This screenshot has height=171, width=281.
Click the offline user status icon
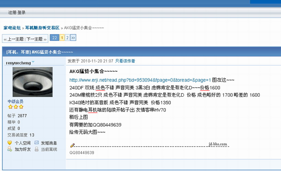click(37, 149)
